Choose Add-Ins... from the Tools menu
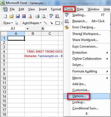111x117 pixels. [x=87, y=84]
